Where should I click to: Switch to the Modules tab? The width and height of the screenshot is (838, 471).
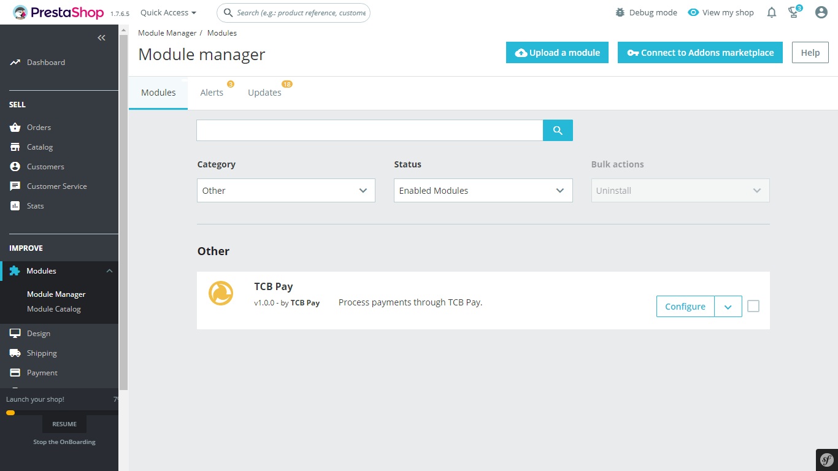click(158, 93)
